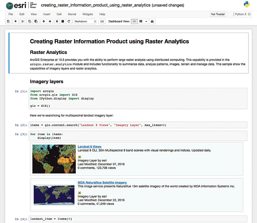257x223 pixels.
Task: Open the Kernel menu
Action: pyautogui.click(x=72, y=14)
